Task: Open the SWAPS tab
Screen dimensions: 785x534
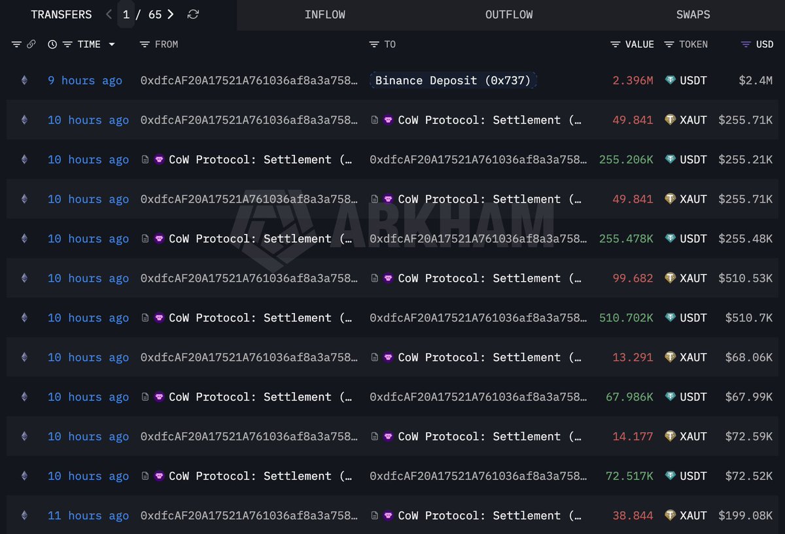Action: pyautogui.click(x=693, y=14)
